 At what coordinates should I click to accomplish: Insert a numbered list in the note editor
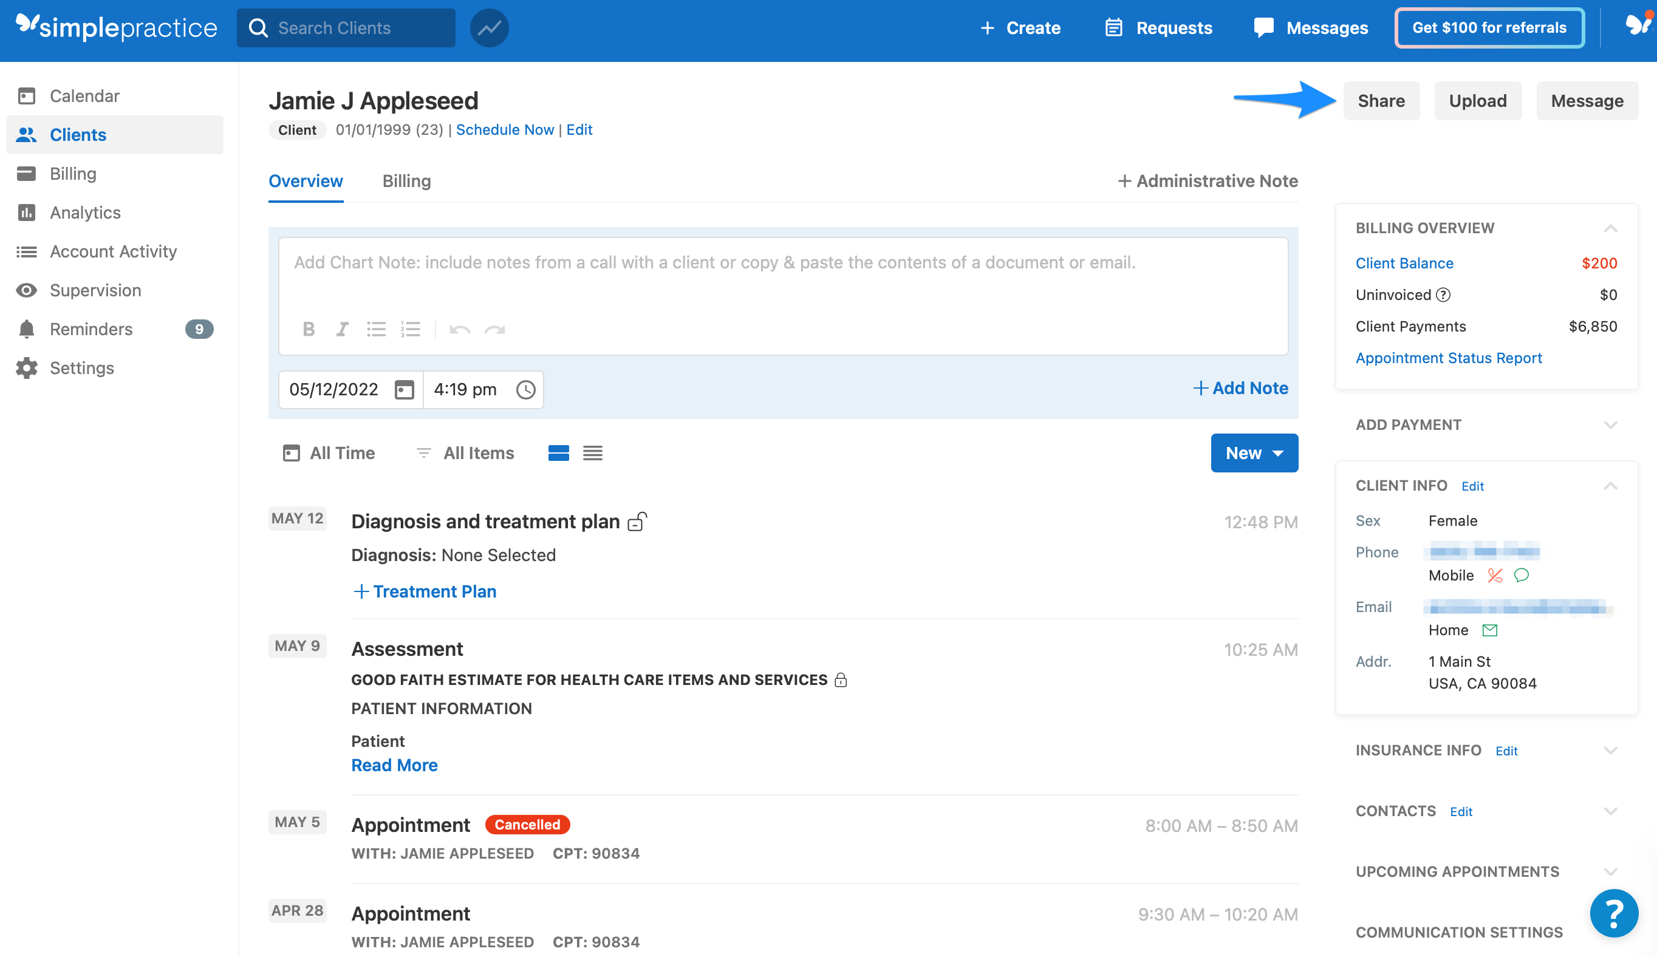point(411,329)
